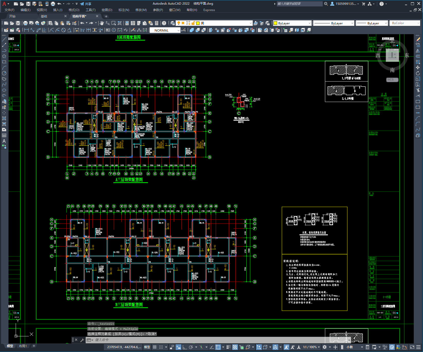Click the Plot printer icon in title bar
Viewport: 423px width, 352px height.
click(53, 4)
